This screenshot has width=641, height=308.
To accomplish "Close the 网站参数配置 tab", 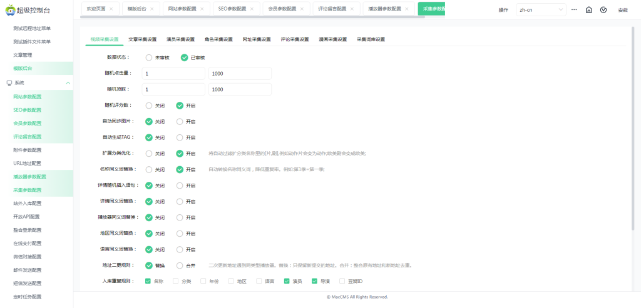I will pos(202,9).
